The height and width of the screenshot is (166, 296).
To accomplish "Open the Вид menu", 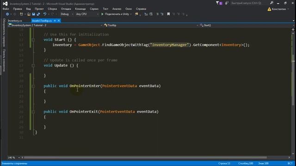I will tap(28, 9).
